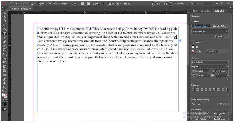Open Bridge from the Br icon

coord(82,4)
